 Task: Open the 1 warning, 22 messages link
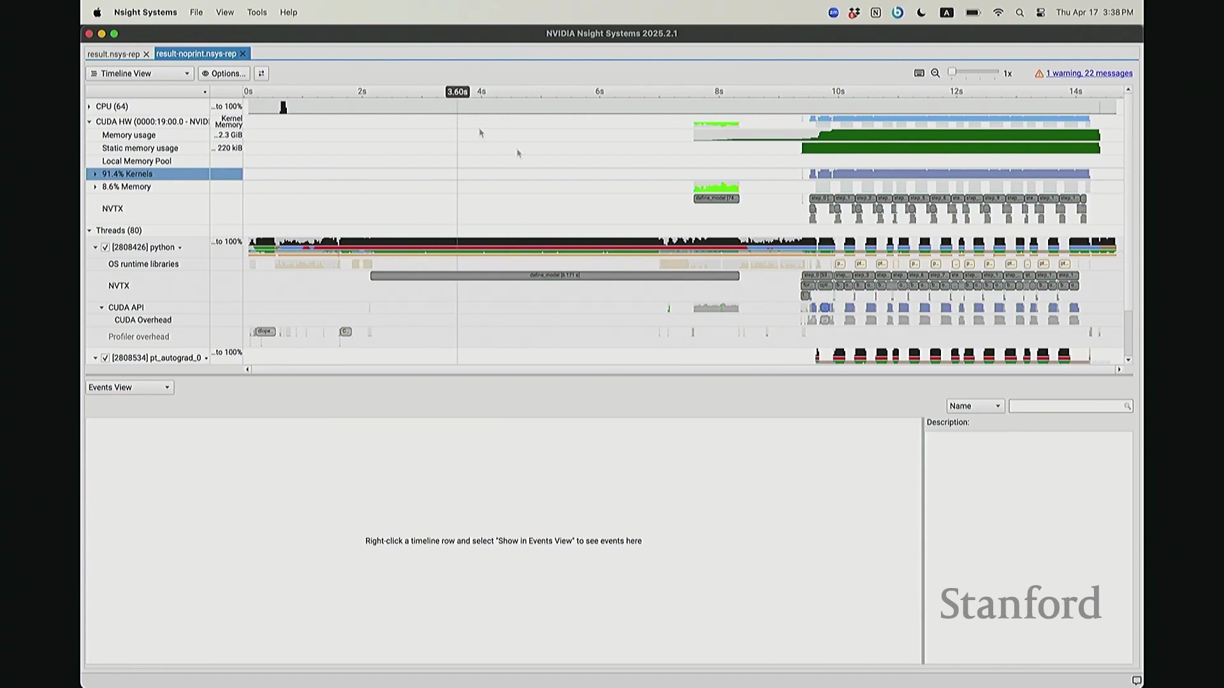click(1089, 73)
